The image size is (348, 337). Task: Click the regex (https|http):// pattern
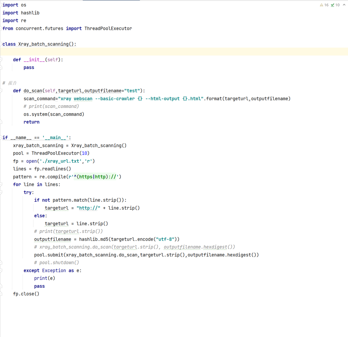click(95, 177)
